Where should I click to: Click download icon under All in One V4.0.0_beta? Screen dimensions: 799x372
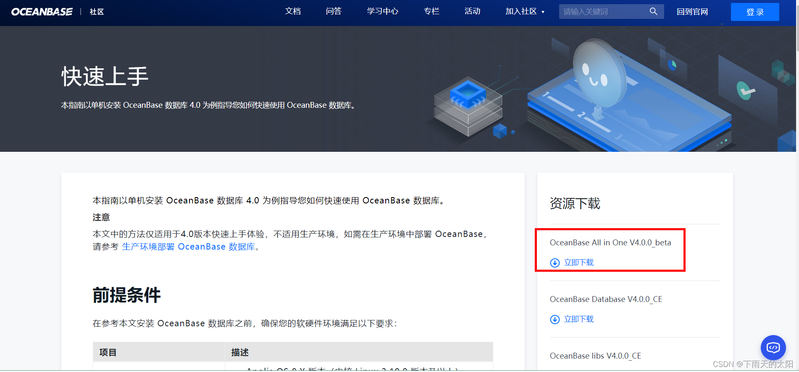[x=555, y=263]
